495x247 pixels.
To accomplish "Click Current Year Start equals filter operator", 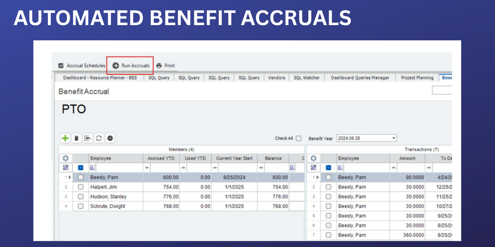I will 215,168.
